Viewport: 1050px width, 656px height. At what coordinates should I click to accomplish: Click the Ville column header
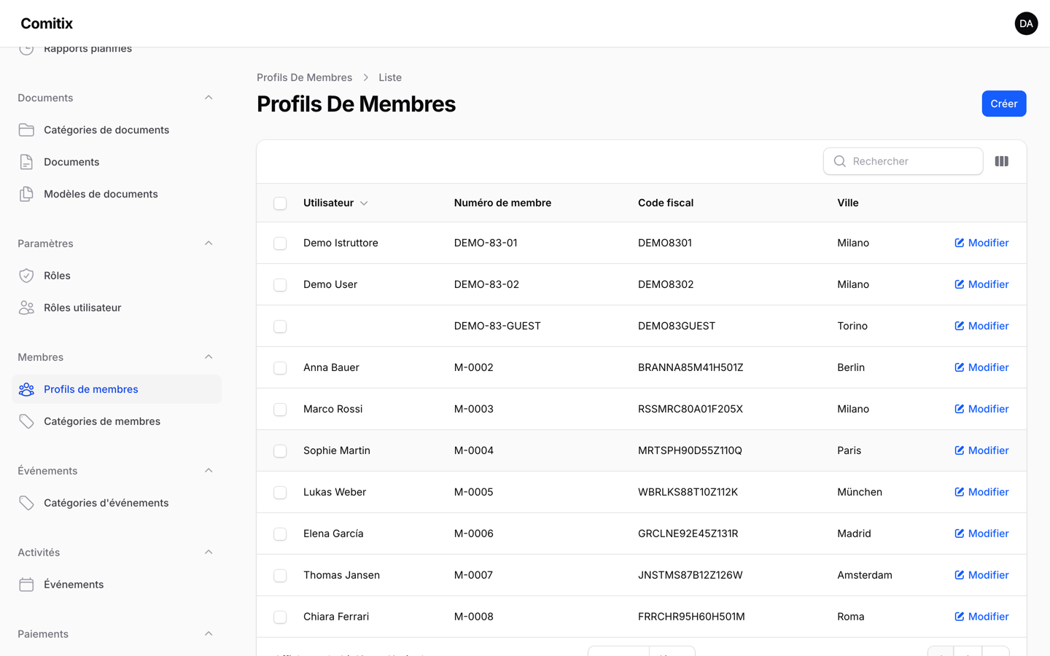[x=848, y=203]
